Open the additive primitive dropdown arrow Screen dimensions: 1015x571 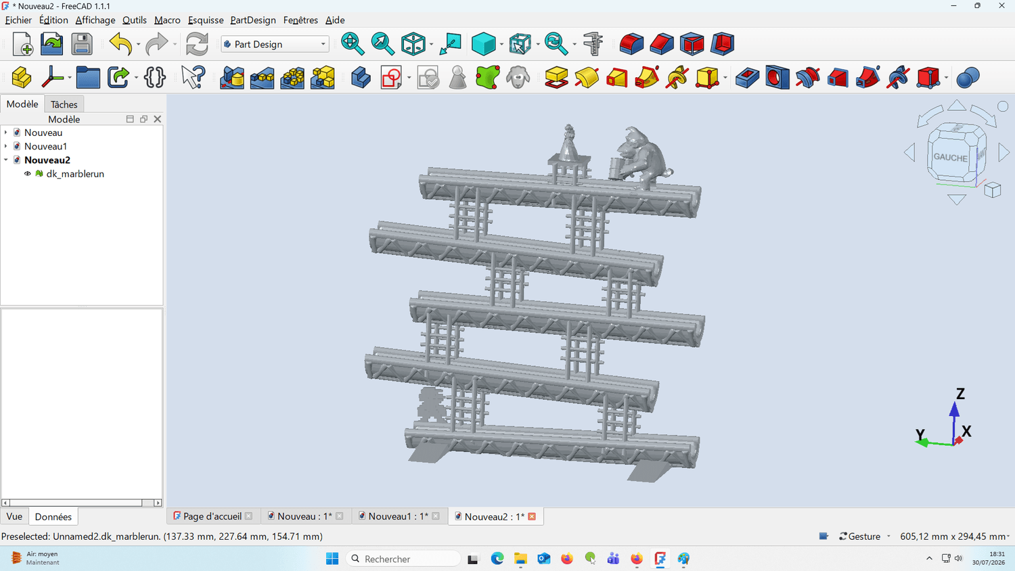point(725,78)
